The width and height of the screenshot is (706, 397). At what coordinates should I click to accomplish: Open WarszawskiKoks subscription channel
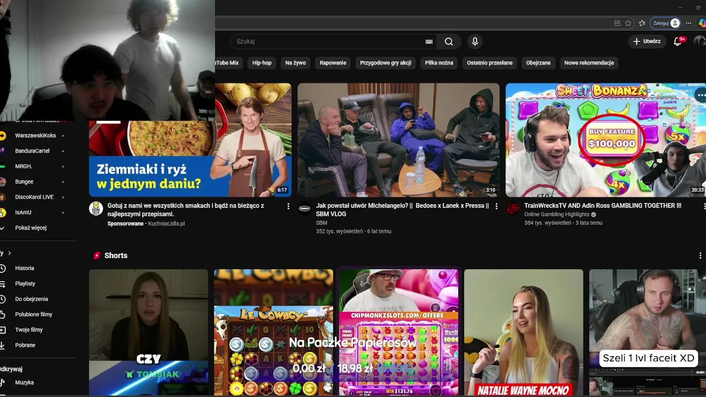point(35,136)
